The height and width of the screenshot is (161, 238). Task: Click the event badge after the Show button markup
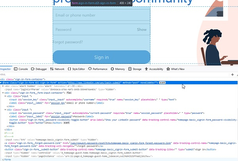pos(67,123)
